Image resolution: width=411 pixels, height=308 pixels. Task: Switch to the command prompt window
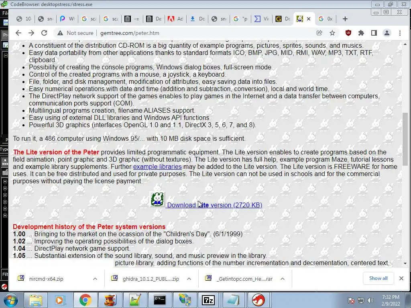[160, 300]
